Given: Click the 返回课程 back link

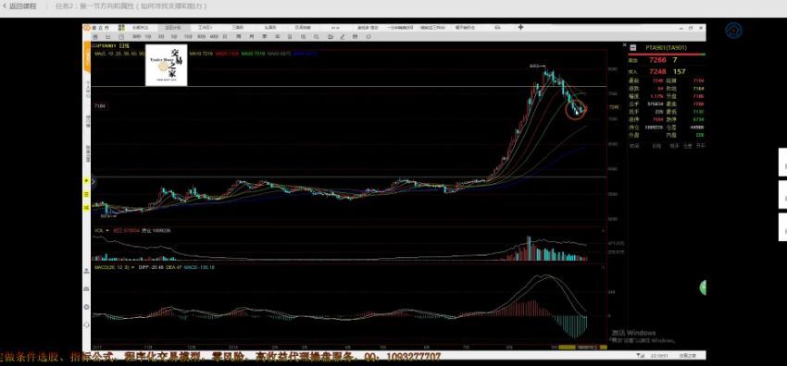Looking at the screenshot, I should 19,6.
